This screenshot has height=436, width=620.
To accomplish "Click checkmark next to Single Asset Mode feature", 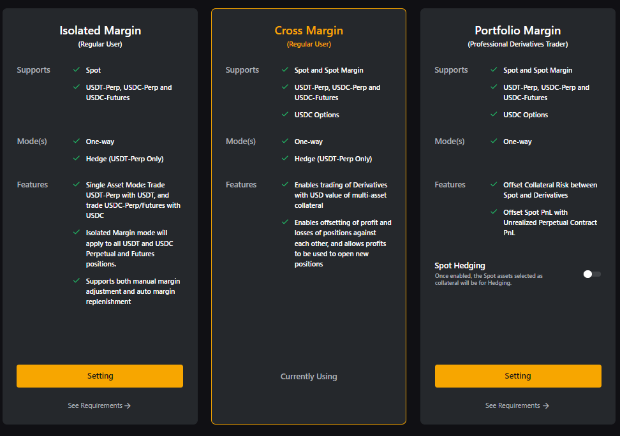I will [x=77, y=184].
